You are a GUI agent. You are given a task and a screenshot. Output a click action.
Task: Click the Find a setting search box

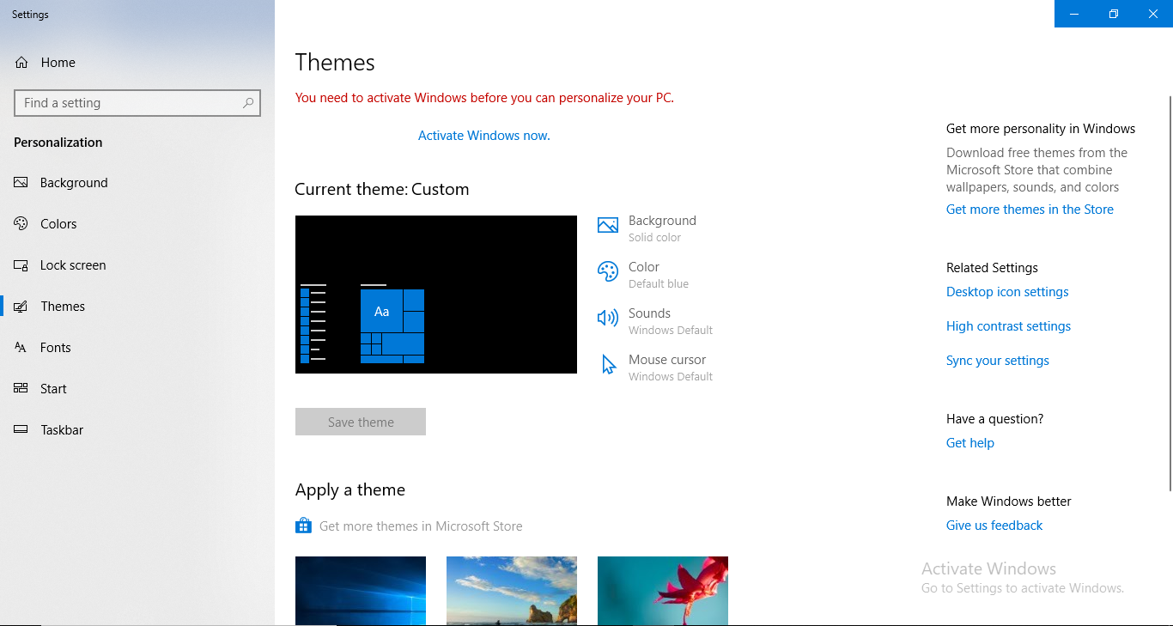(137, 102)
